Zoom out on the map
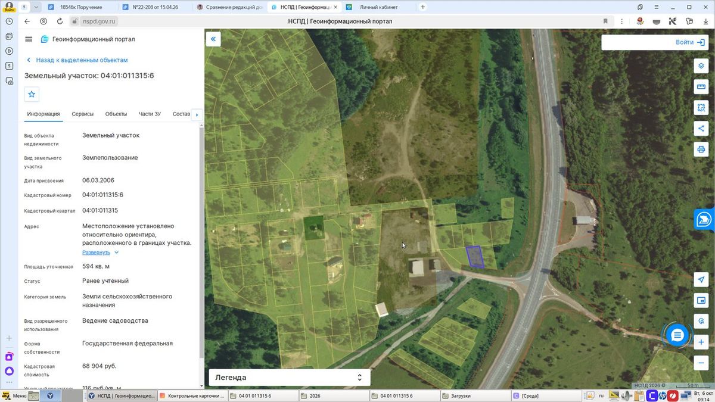Viewport: 715px width, 402px height. coord(701,363)
